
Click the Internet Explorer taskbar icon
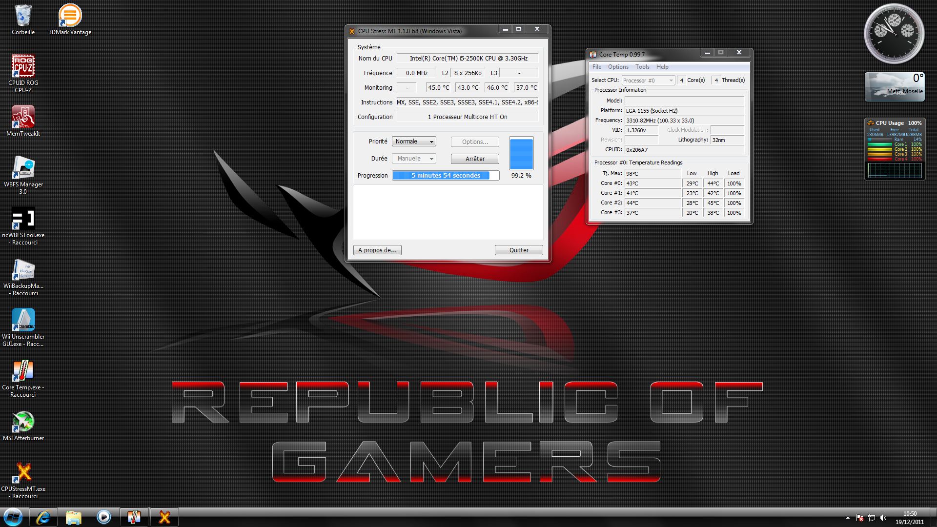tap(43, 517)
